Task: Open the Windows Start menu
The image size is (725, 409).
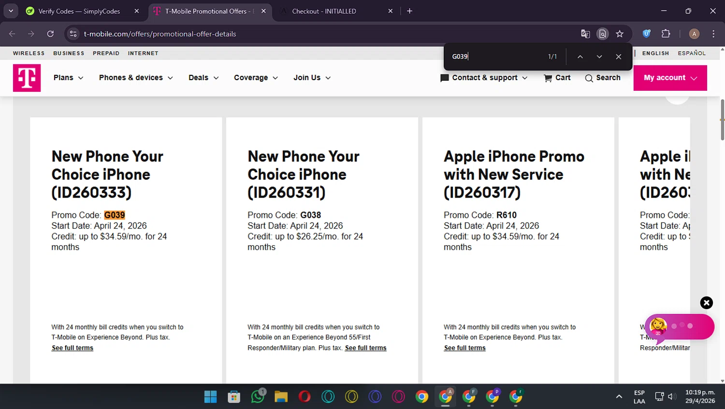Action: tap(210, 396)
